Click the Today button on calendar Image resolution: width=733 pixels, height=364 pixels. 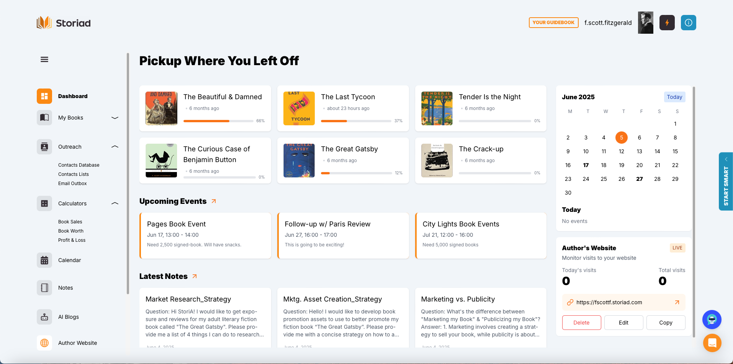pos(674,97)
